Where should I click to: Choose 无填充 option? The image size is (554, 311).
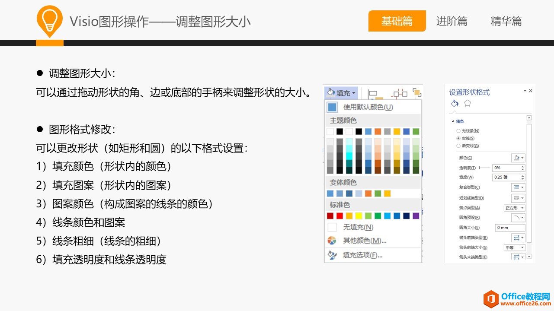(358, 227)
